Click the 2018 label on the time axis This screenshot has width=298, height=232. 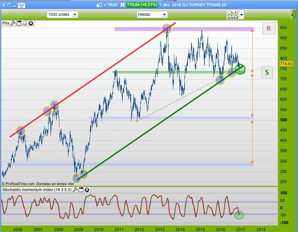pyautogui.click(x=261, y=230)
